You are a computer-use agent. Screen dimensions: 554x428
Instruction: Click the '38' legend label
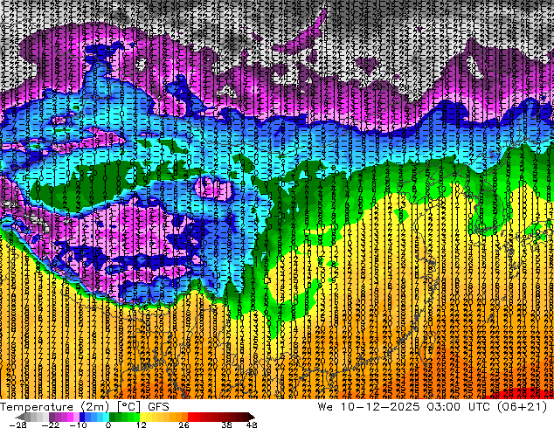(x=226, y=425)
